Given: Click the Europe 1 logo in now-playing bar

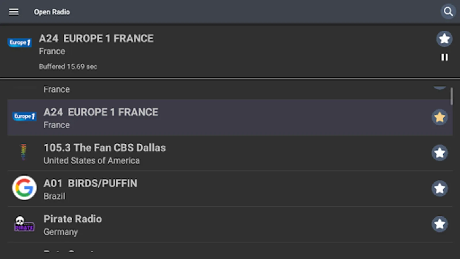Looking at the screenshot, I should pos(20,43).
